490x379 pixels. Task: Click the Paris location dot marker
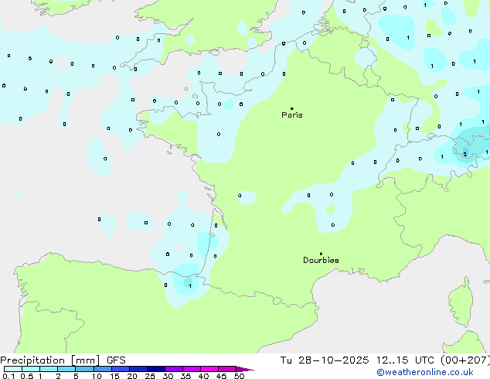292,108
